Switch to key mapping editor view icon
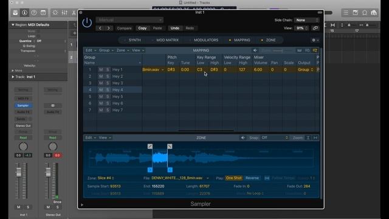The image size is (389, 219). click(x=300, y=50)
